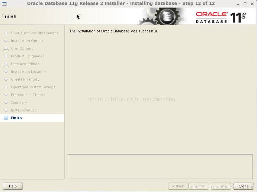Select the Installation Option step
This screenshot has width=257, height=192.
click(x=27, y=41)
